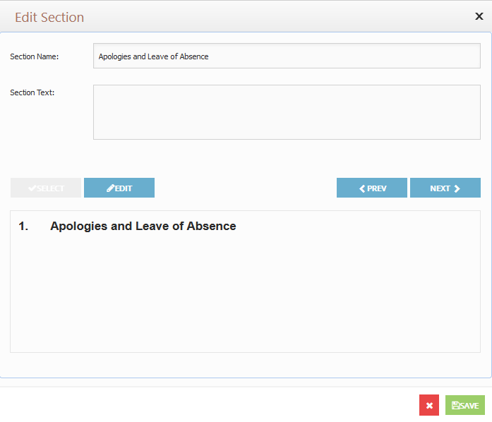
Task: Save the section changes
Action: 465,405
